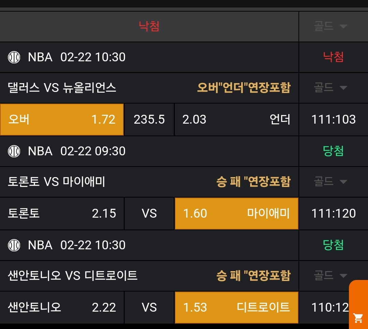This screenshot has width=368, height=329.
Task: Click the basketball icon beside San Antonio match
Action: [14, 245]
